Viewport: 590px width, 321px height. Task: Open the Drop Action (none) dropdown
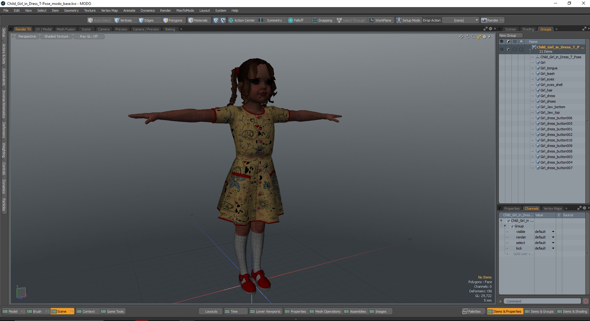coord(461,20)
